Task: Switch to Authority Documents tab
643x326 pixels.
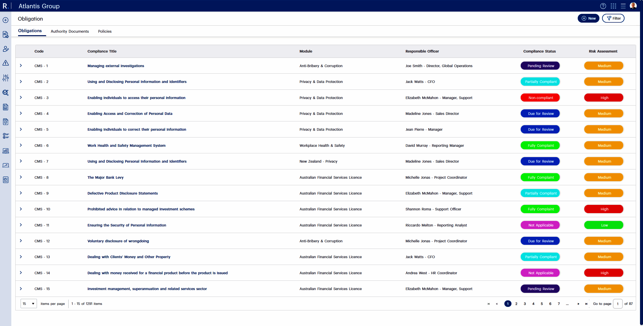Action: [70, 31]
